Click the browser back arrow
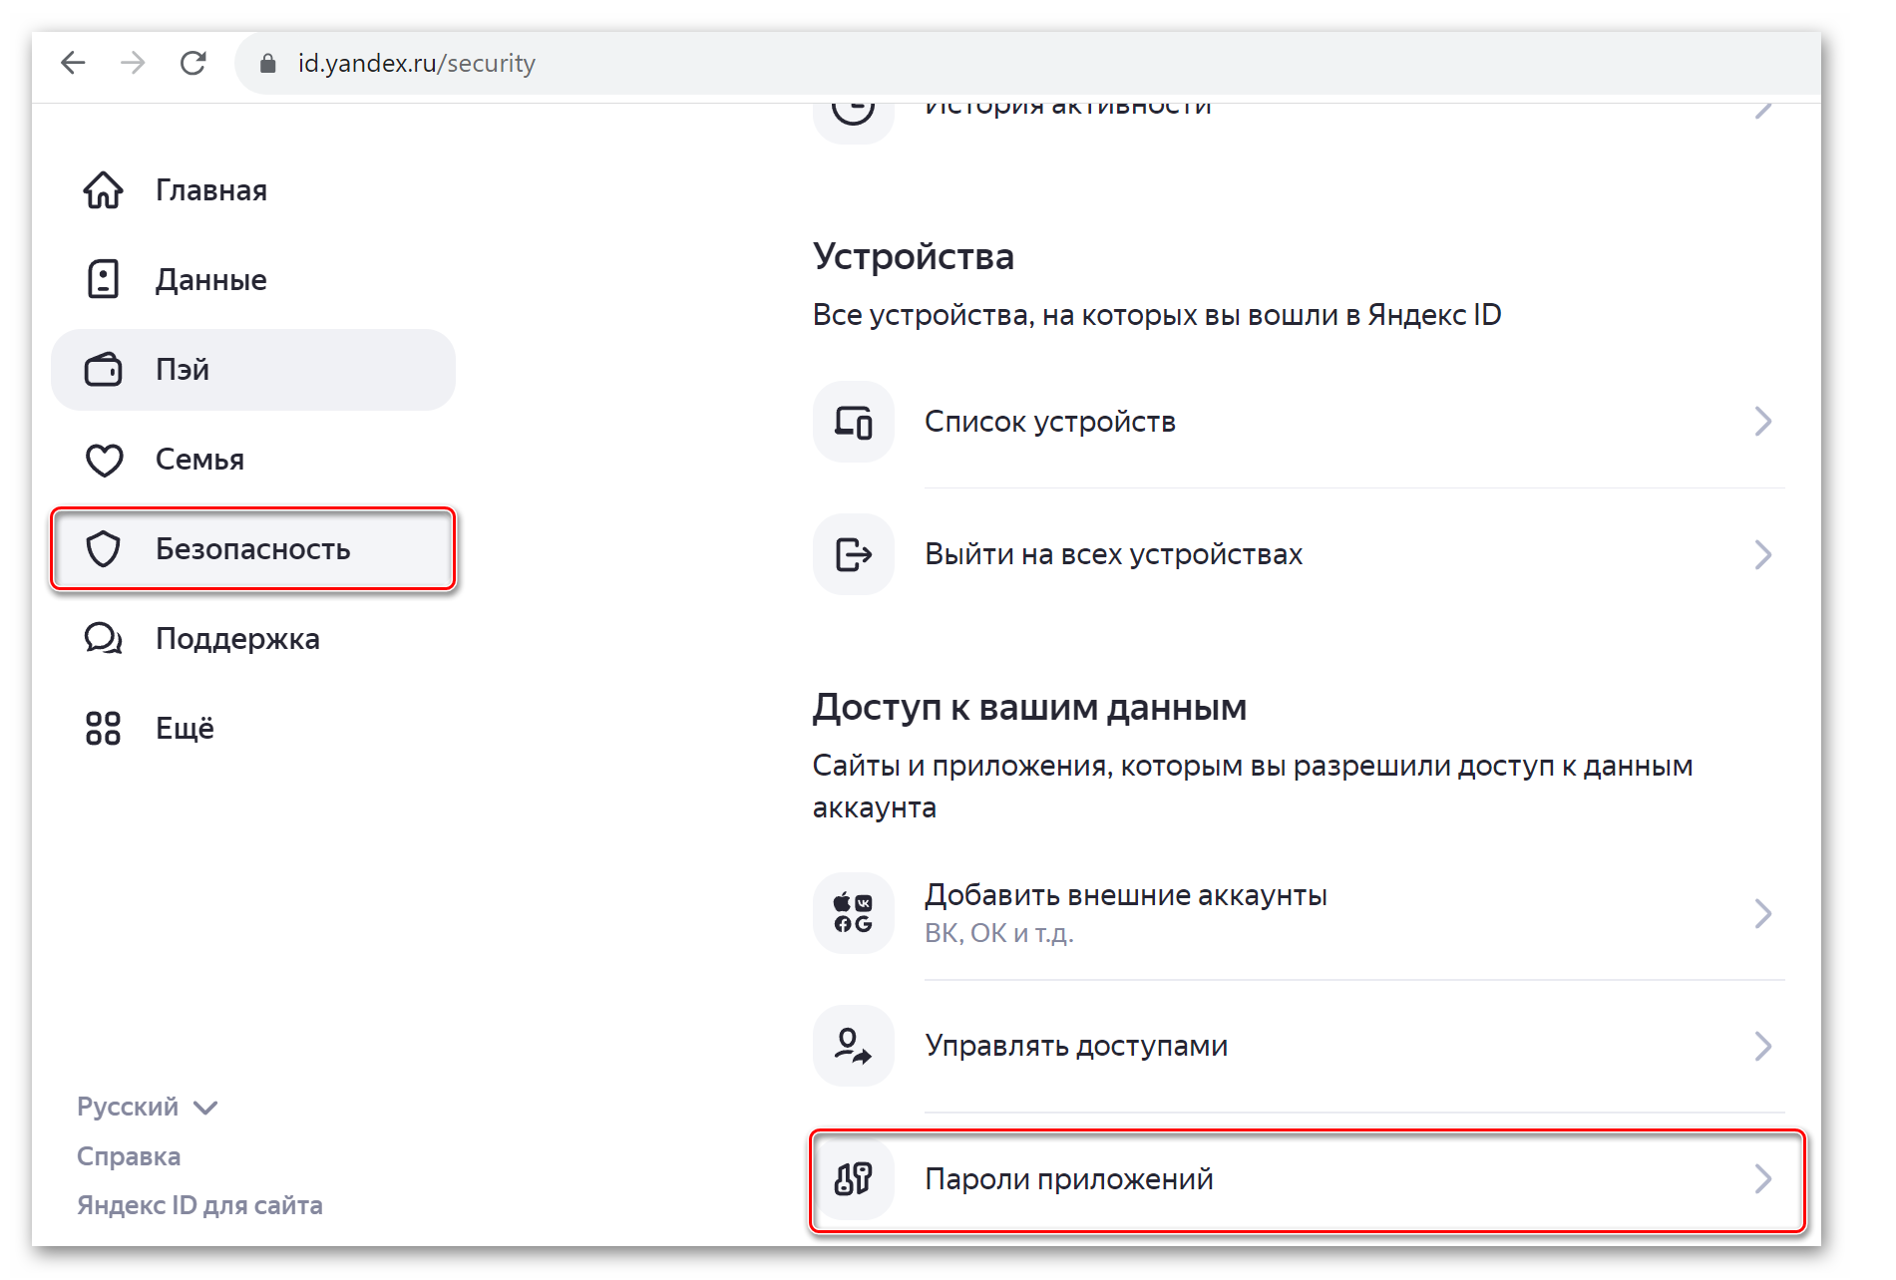1896x1280 pixels. click(x=73, y=63)
